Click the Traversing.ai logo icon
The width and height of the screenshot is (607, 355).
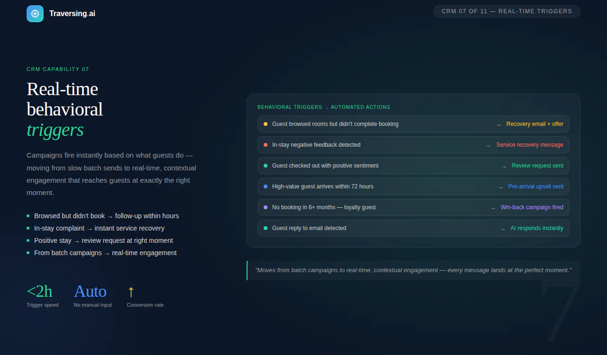(35, 14)
